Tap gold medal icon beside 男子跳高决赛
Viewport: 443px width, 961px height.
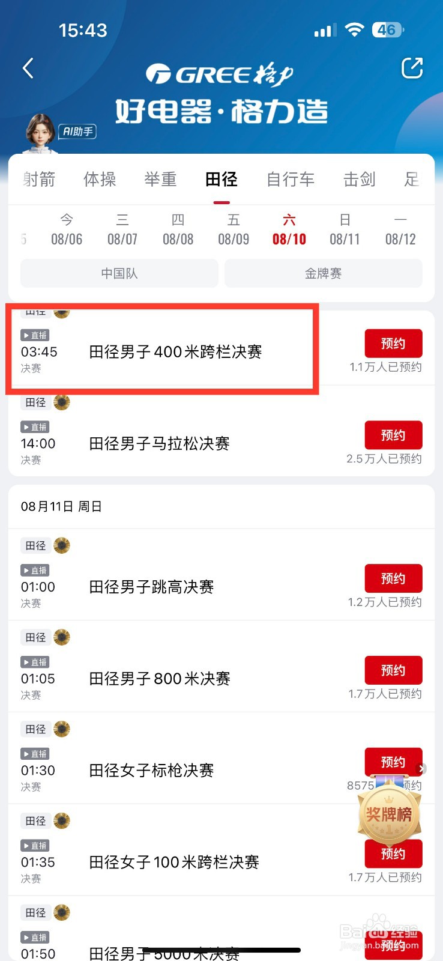(x=62, y=545)
